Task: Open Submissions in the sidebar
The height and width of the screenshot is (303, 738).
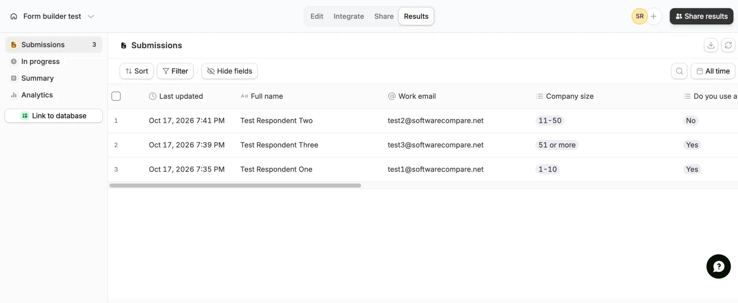Action: pyautogui.click(x=54, y=45)
